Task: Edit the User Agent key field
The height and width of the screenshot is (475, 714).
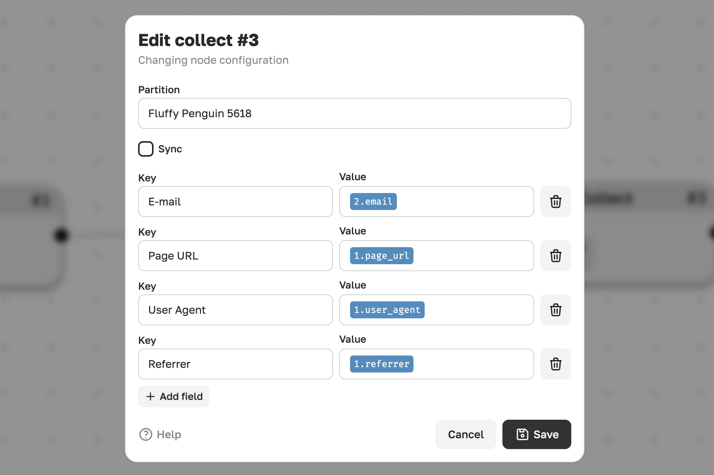Action: pyautogui.click(x=236, y=310)
